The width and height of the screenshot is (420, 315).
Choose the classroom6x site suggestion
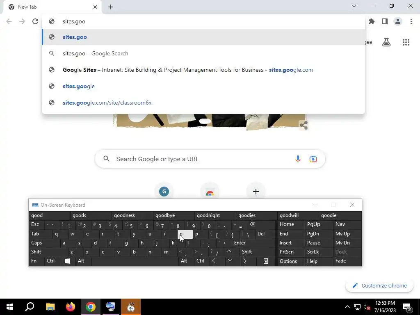point(203,103)
